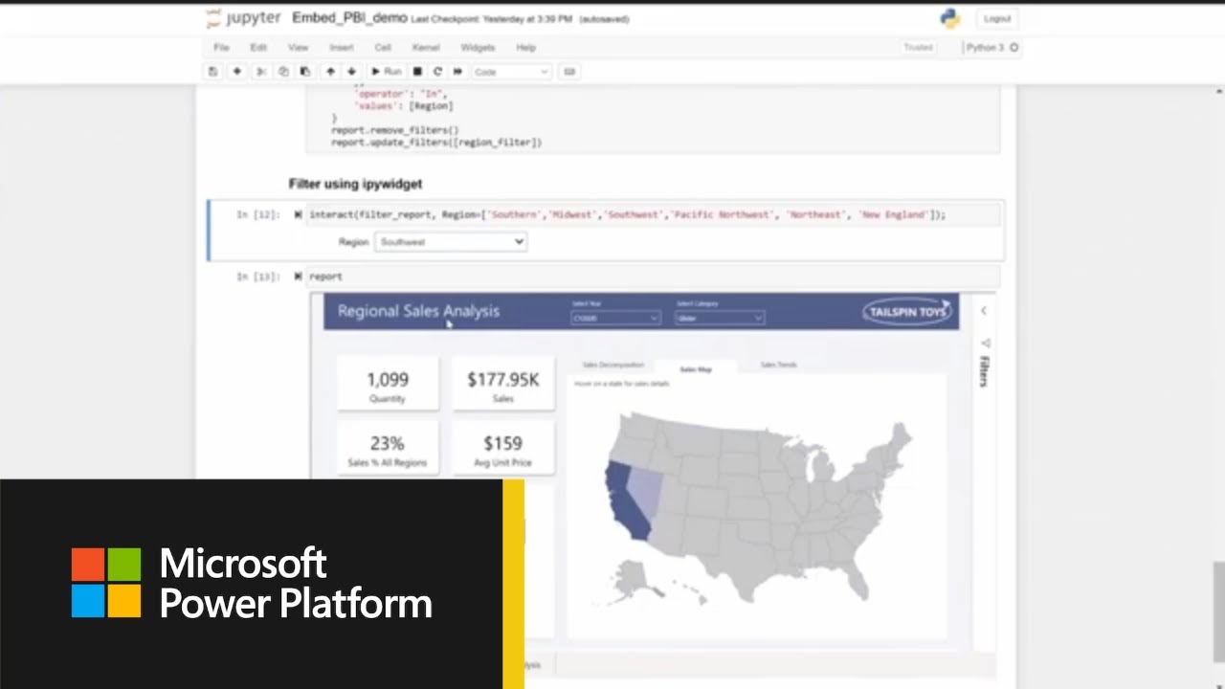1225x689 pixels.
Task: Interrupt the kernel with the stop icon
Action: [x=417, y=72]
